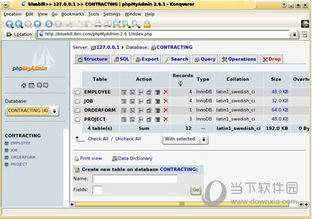Open the Tools menu
The height and width of the screenshot is (219, 312).
pos(94,14)
